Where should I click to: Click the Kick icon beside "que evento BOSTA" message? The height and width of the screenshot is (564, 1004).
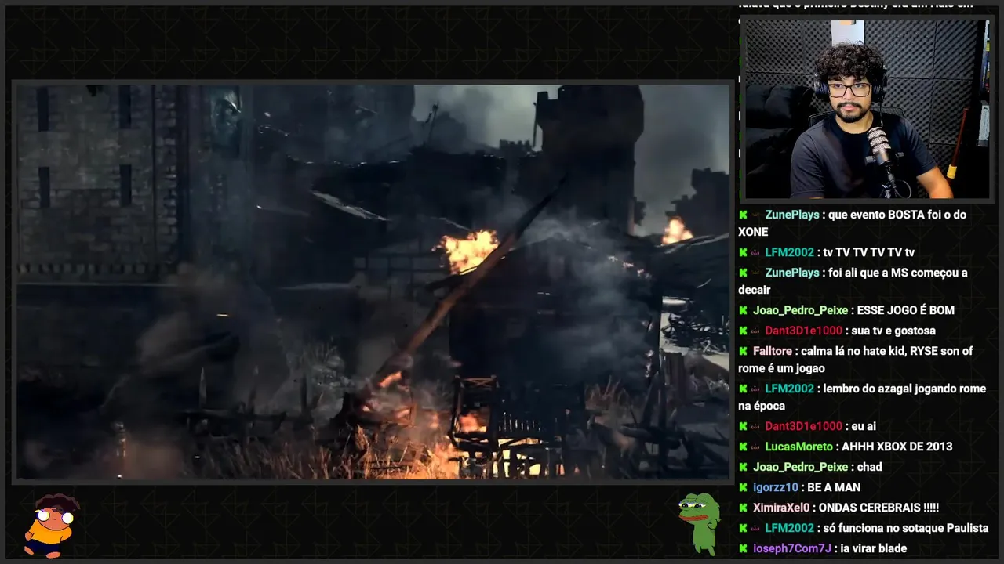743,215
